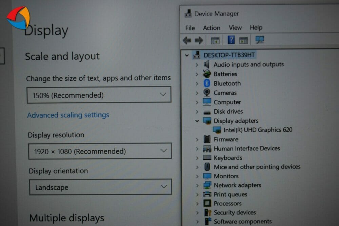Select the Monitors label in device tree
339x226 pixels.
click(x=226, y=176)
